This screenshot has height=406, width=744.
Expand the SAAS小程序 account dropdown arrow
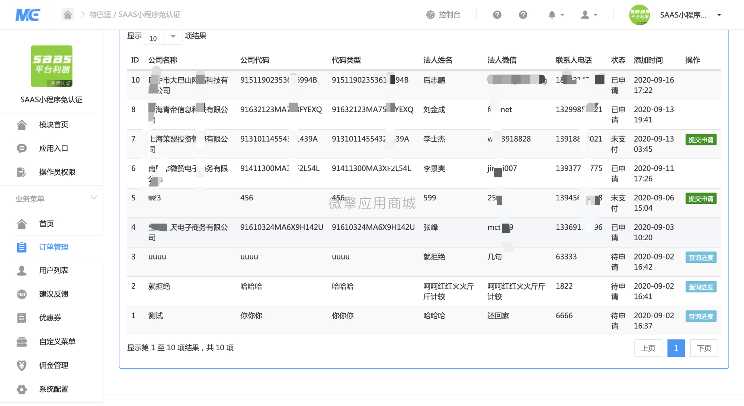coord(719,15)
